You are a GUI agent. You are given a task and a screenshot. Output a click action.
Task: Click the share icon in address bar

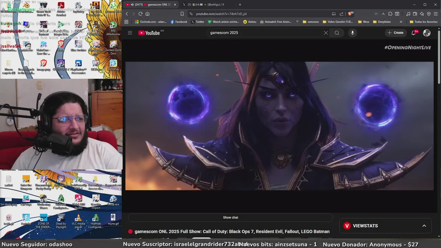(x=341, y=14)
